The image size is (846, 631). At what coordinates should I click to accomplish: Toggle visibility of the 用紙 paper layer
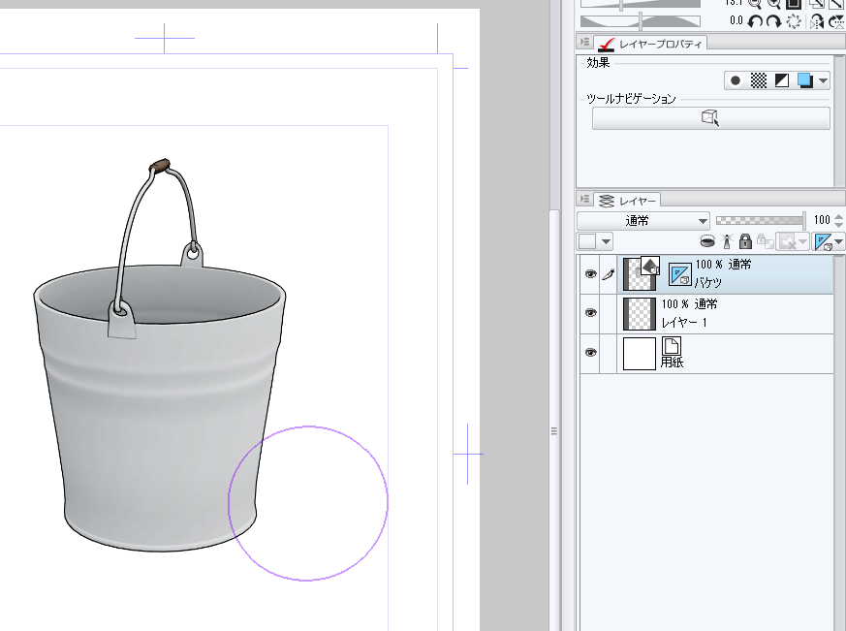coord(589,353)
